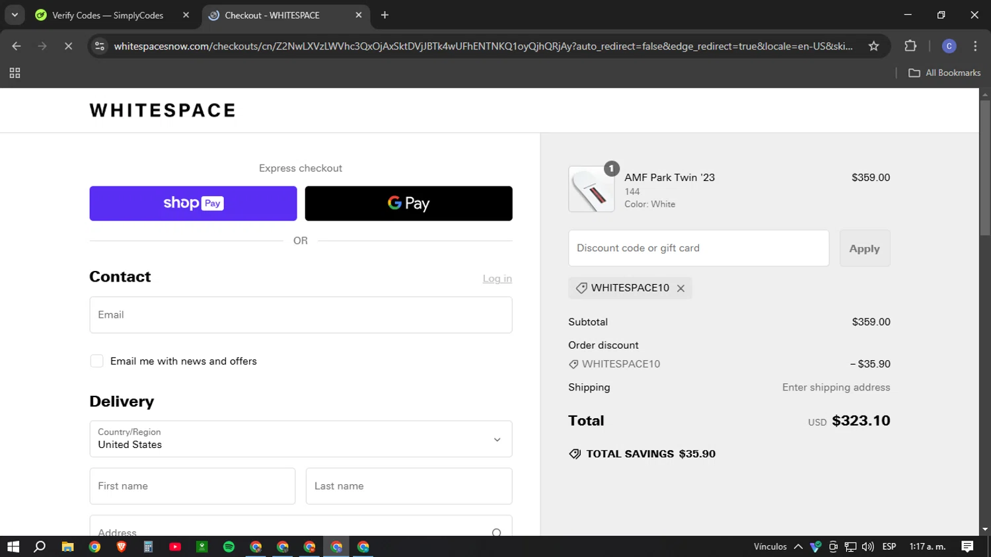Click the AMF Park Twin '23 thumbnail
The image size is (991, 557).
[x=591, y=189]
